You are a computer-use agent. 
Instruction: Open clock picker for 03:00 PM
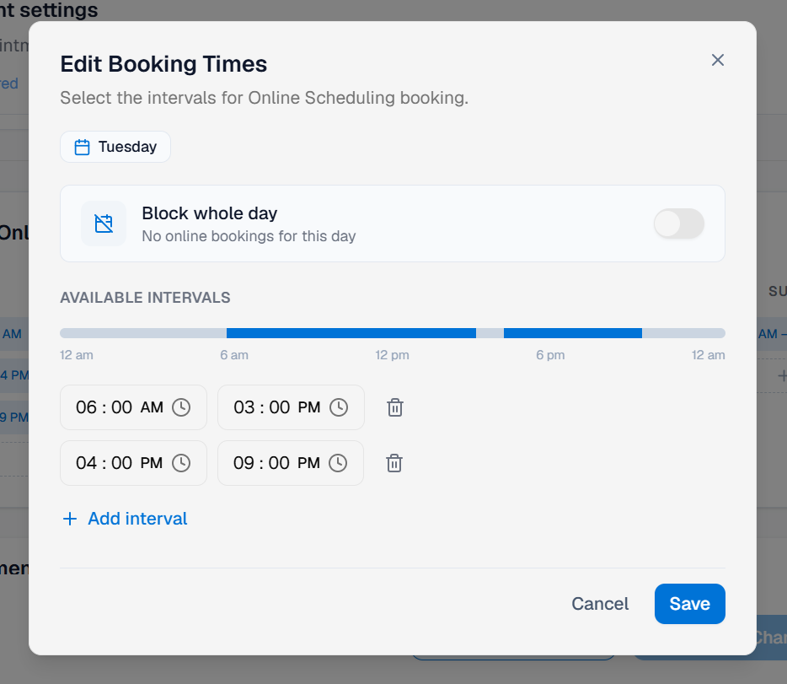tap(339, 407)
